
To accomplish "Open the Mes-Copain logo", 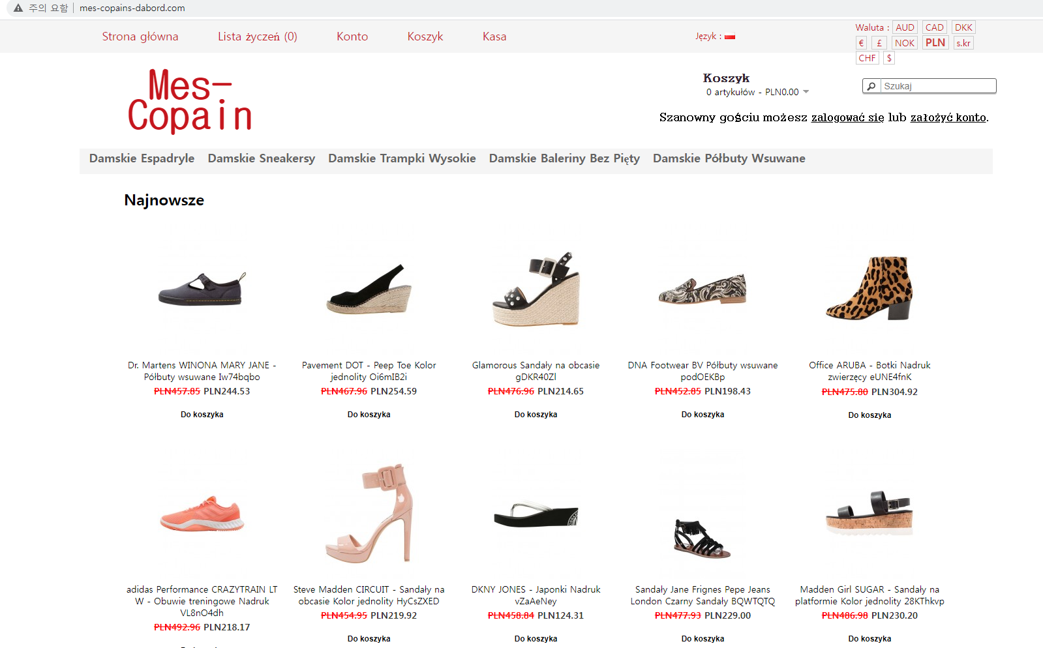I will (190, 101).
